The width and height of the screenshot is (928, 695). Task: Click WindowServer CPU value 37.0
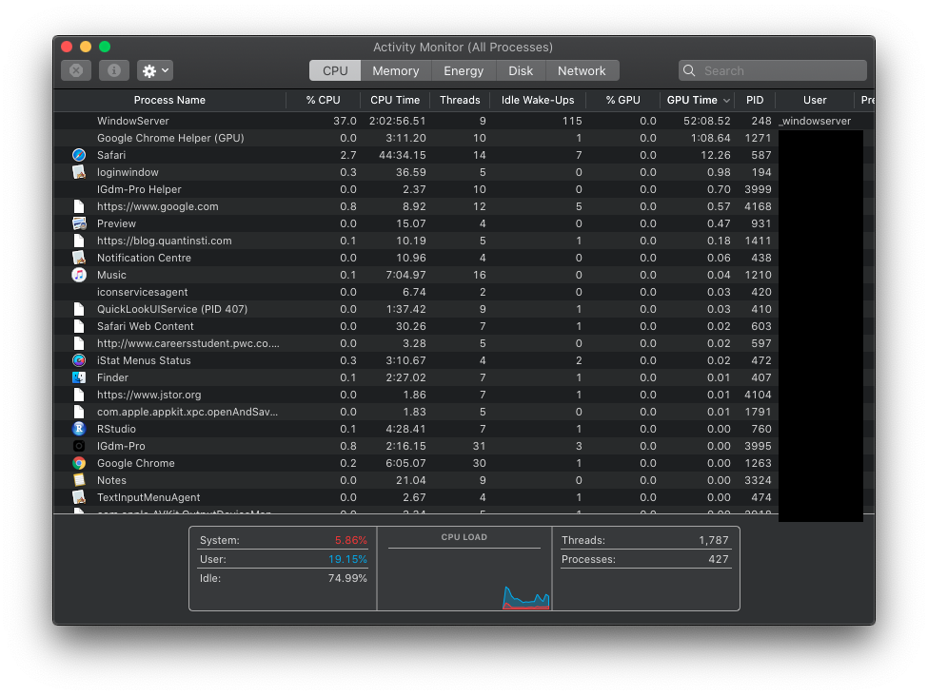tap(345, 121)
